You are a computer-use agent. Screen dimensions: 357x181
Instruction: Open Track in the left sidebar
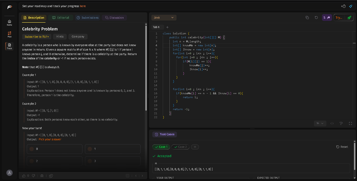pos(9,46)
